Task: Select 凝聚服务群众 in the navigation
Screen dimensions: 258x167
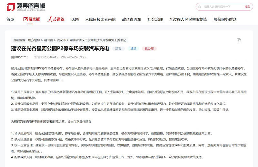Action: tap(225, 19)
